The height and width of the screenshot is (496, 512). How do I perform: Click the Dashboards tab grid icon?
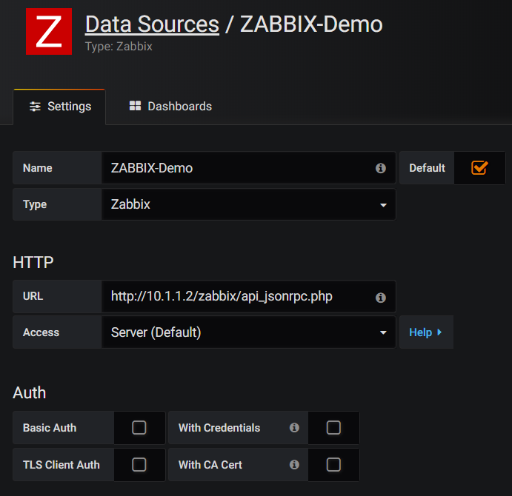click(x=135, y=106)
